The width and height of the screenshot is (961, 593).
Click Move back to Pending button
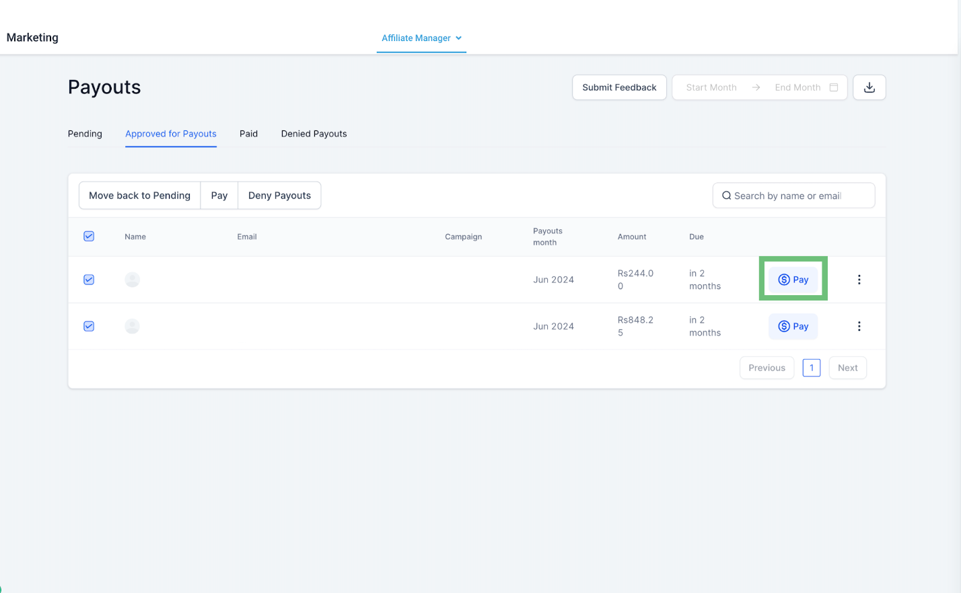pos(140,196)
